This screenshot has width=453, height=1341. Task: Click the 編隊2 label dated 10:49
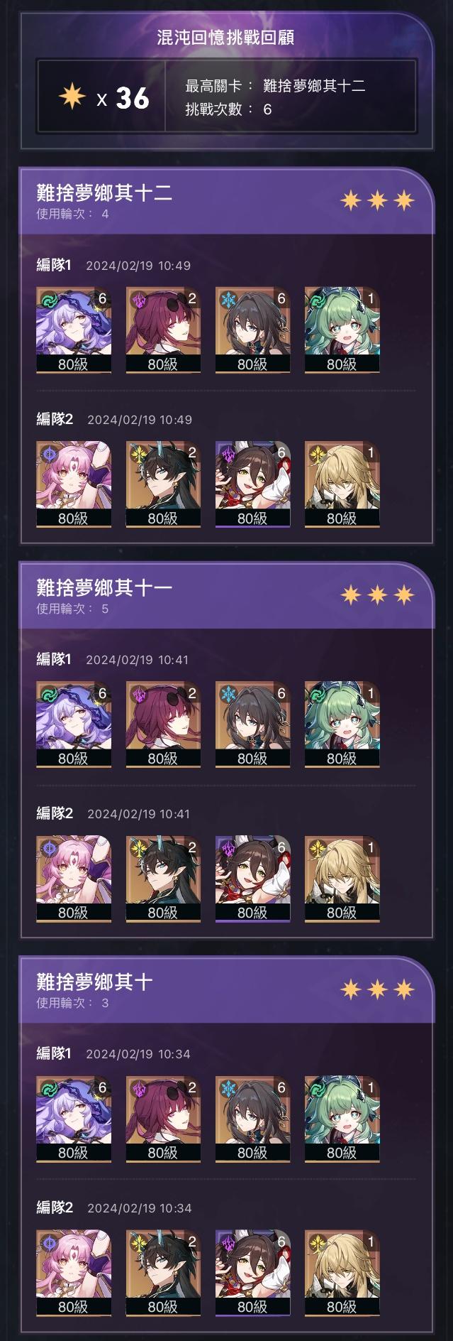coord(55,419)
